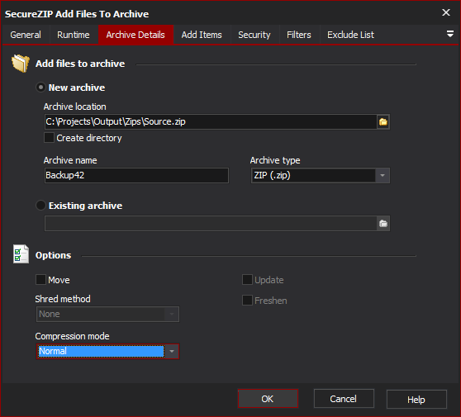Click the highlighted Normal compression value
The image size is (461, 417).
click(102, 352)
